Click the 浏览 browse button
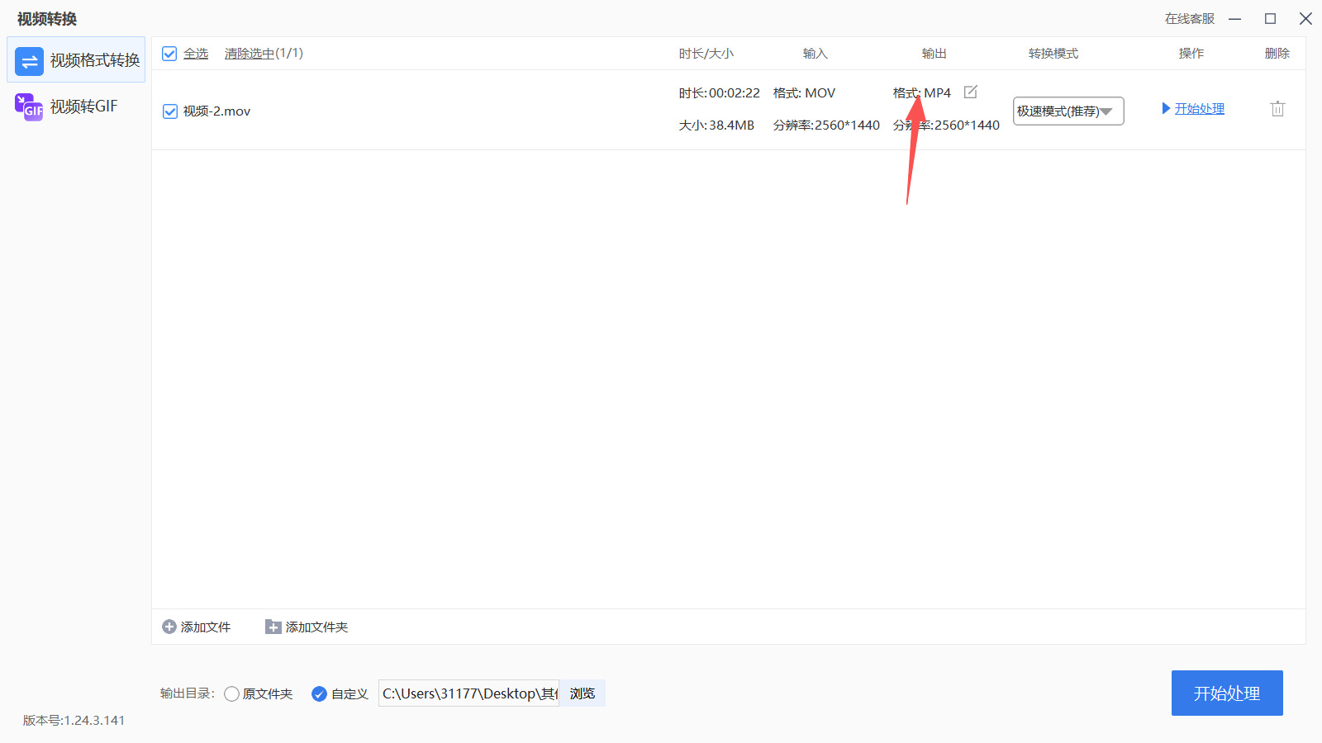Image resolution: width=1322 pixels, height=743 pixels. [x=583, y=693]
